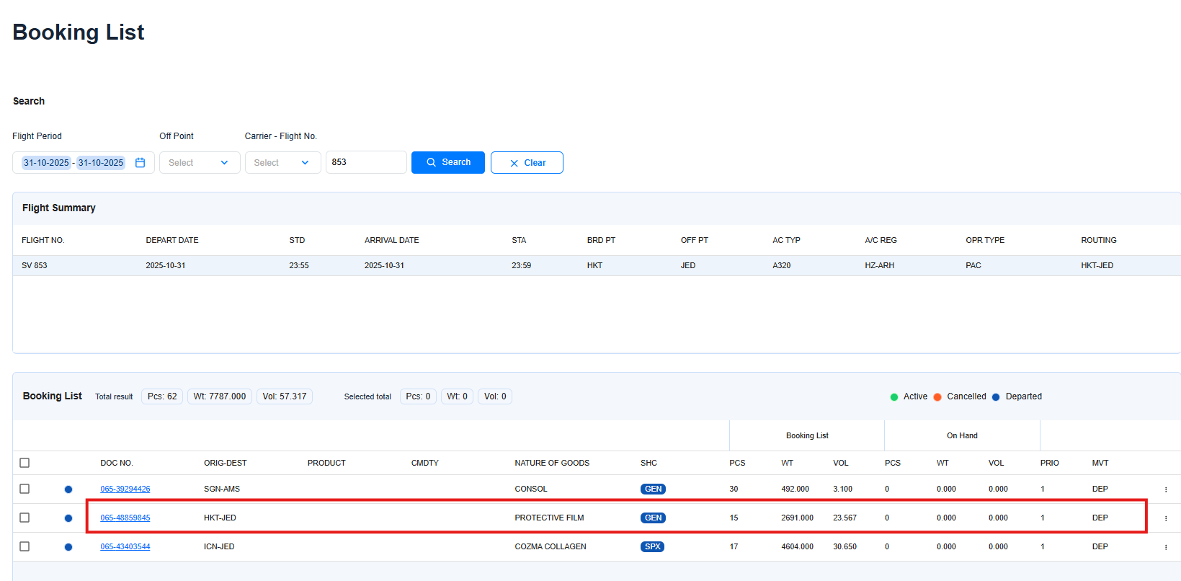Open the flight period date range picker
This screenshot has height=581, width=1181.
(73, 163)
